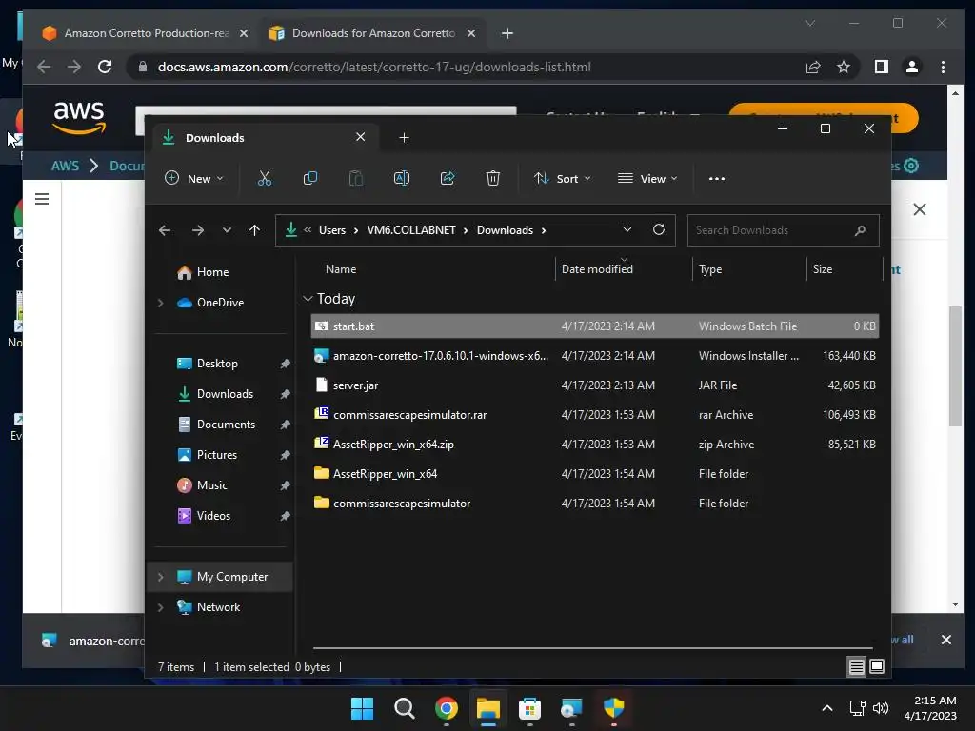Sort by Date modified column header
975x731 pixels.
[x=597, y=269]
